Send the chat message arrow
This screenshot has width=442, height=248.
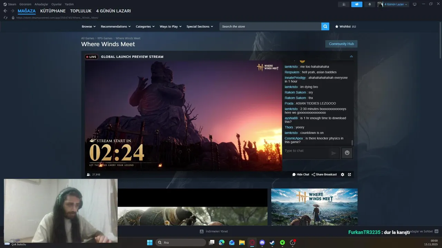[334, 153]
